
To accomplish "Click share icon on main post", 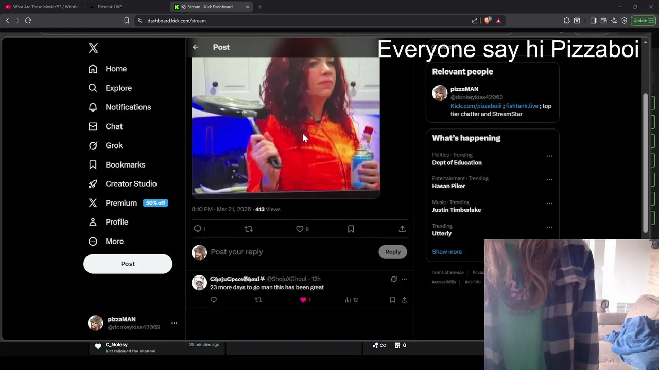I will point(402,229).
